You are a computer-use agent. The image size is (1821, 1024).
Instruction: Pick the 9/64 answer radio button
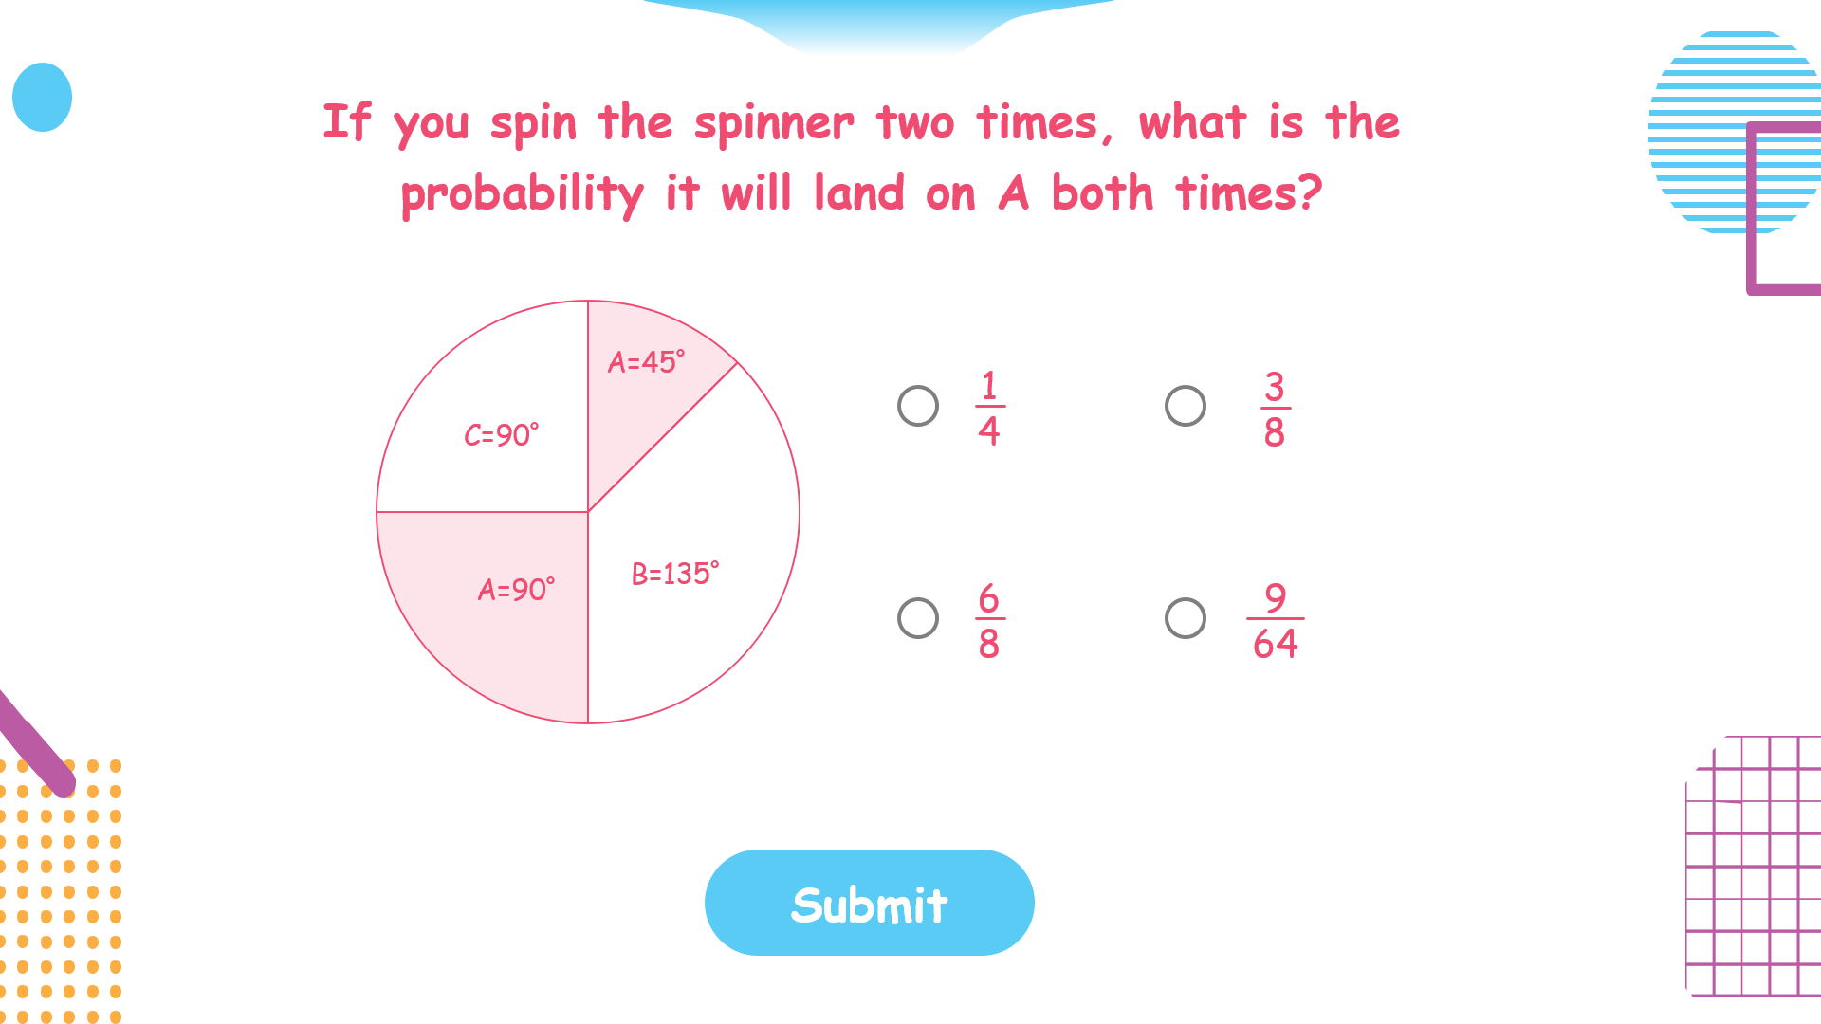[1185, 618]
